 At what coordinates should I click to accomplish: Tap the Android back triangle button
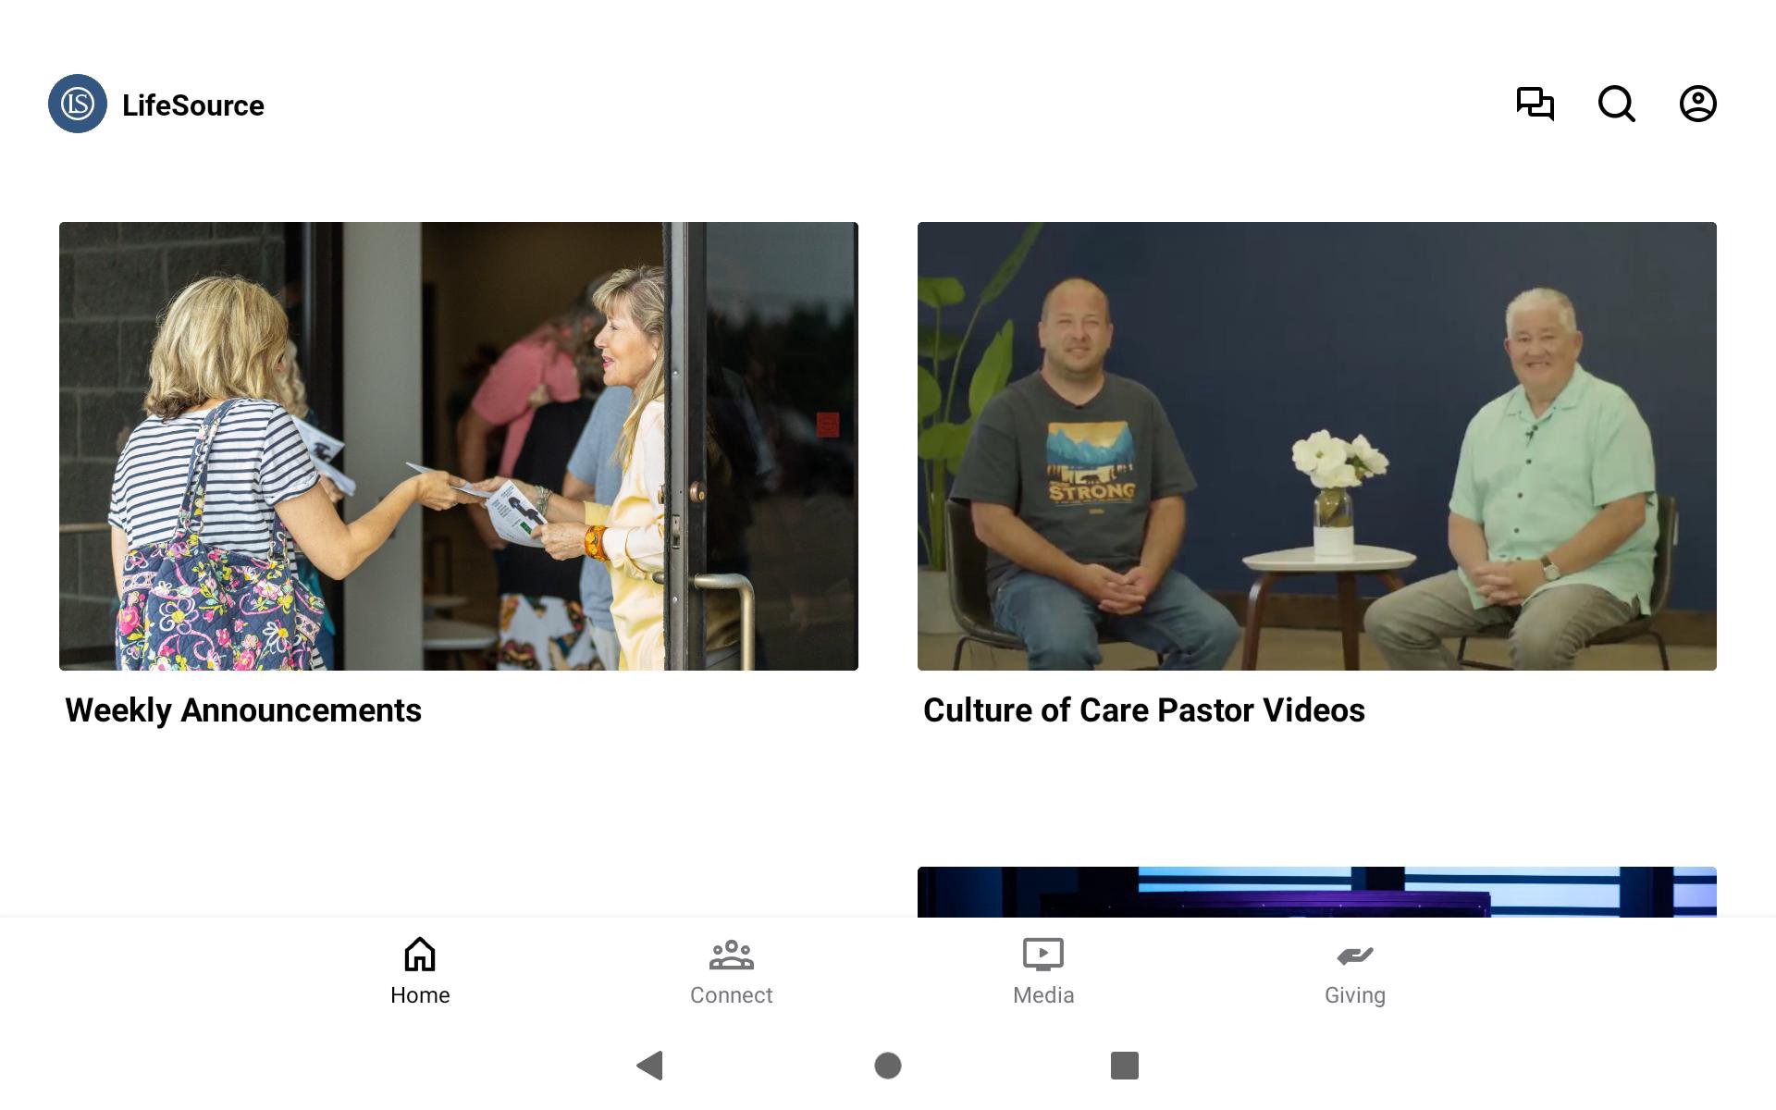pyautogui.click(x=650, y=1066)
